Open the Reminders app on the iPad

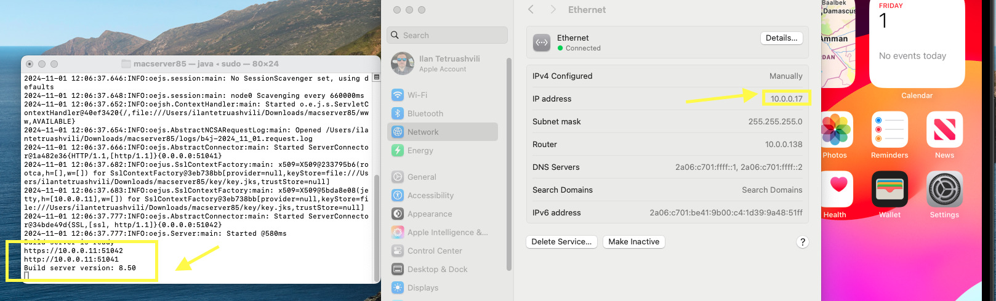click(890, 130)
